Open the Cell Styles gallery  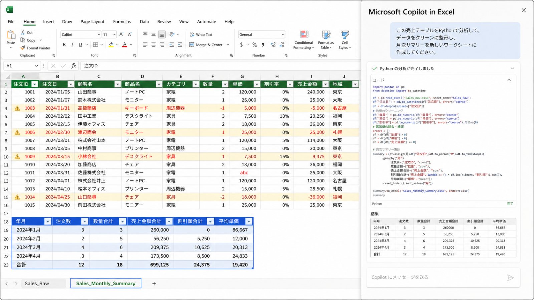[345, 40]
